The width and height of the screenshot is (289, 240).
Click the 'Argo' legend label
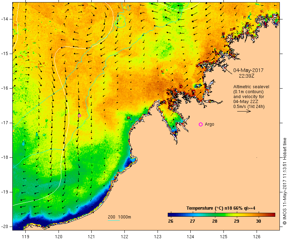pyautogui.click(x=210, y=124)
